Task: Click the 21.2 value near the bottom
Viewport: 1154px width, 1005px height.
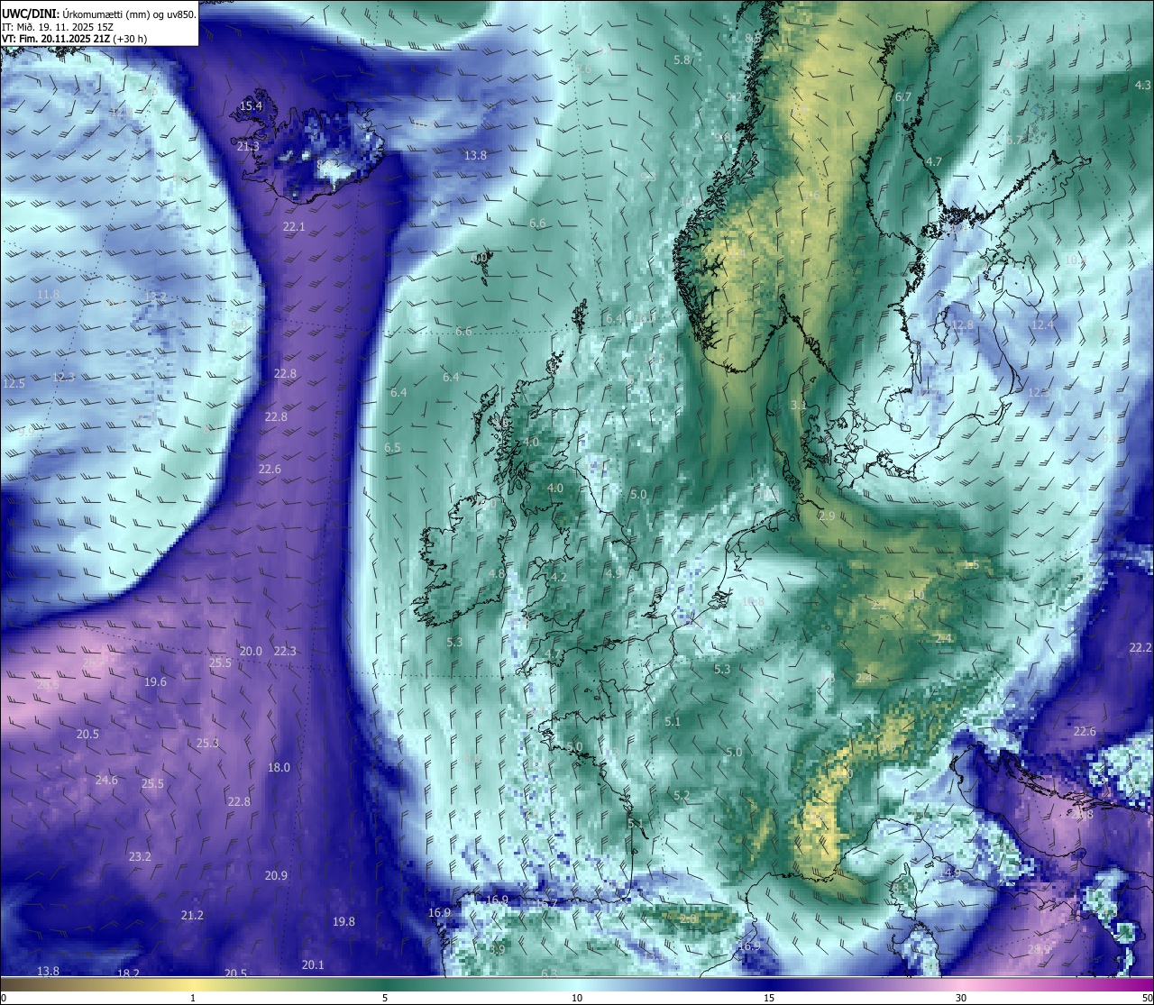Action: click(x=192, y=916)
